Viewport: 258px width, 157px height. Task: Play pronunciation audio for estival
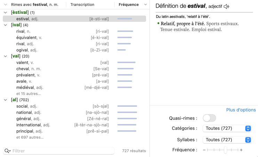coord(227,7)
